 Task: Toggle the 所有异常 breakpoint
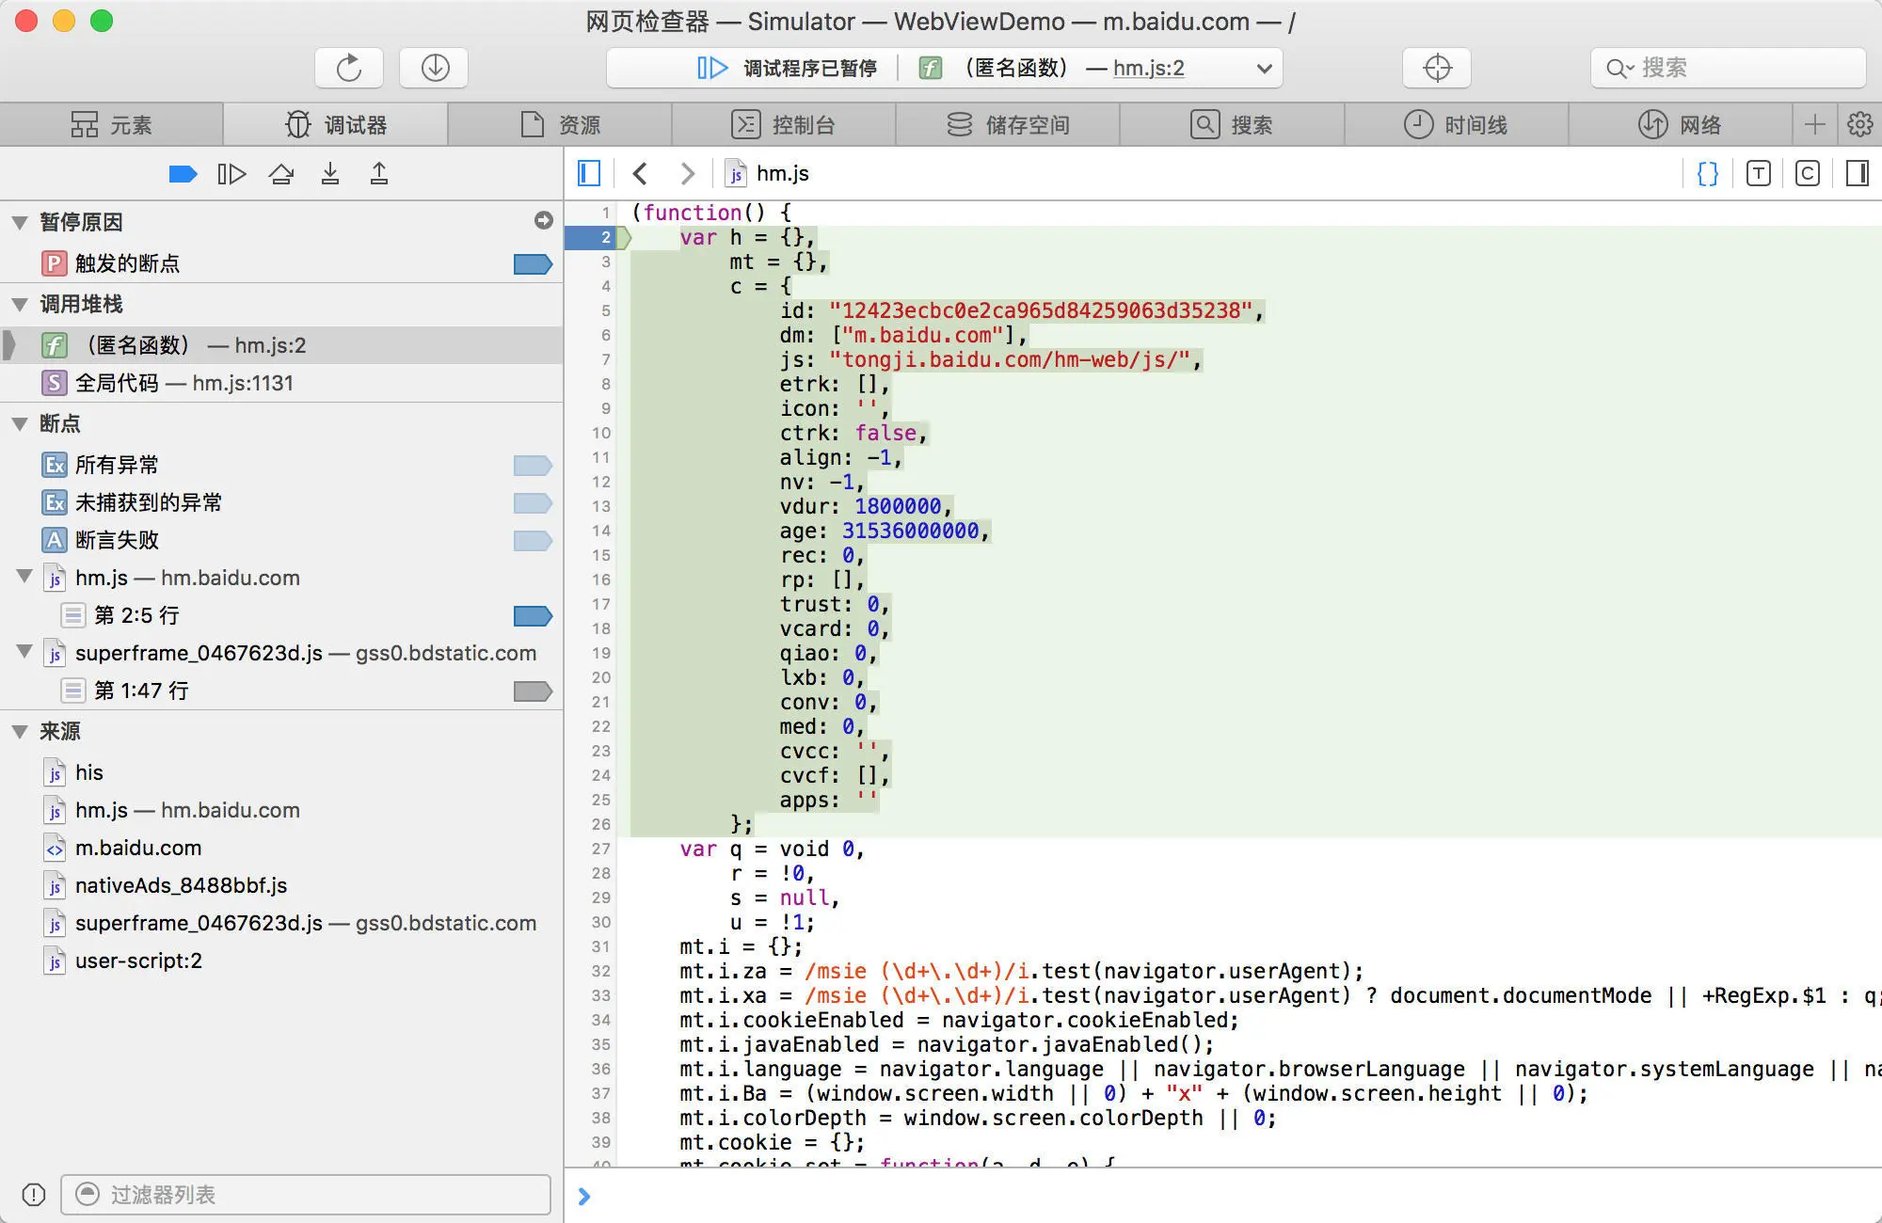click(533, 465)
